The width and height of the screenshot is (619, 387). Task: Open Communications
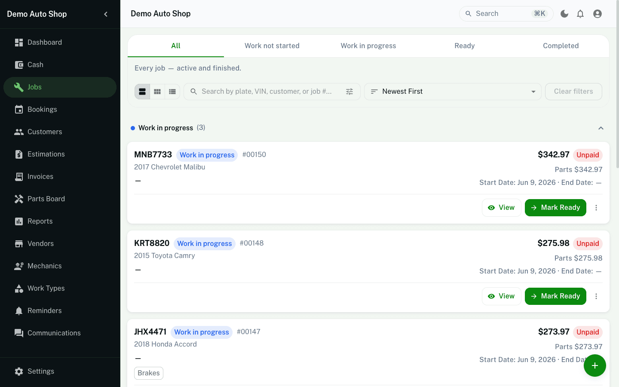tap(60, 333)
